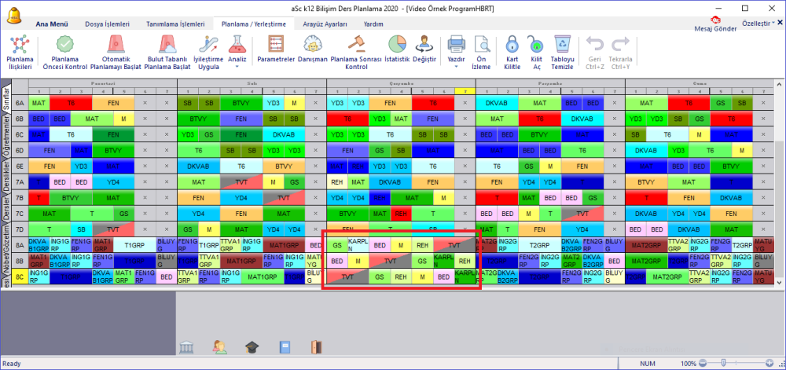Viewport: 786px width, 370px height.
Task: Open Ön İzleme print preview
Action: pos(481,52)
